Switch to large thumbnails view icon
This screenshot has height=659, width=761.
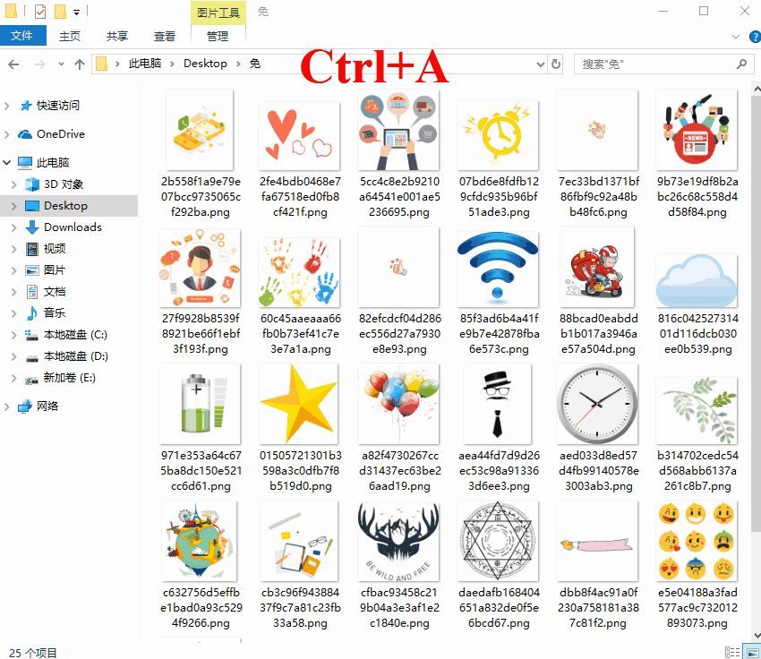(x=749, y=652)
